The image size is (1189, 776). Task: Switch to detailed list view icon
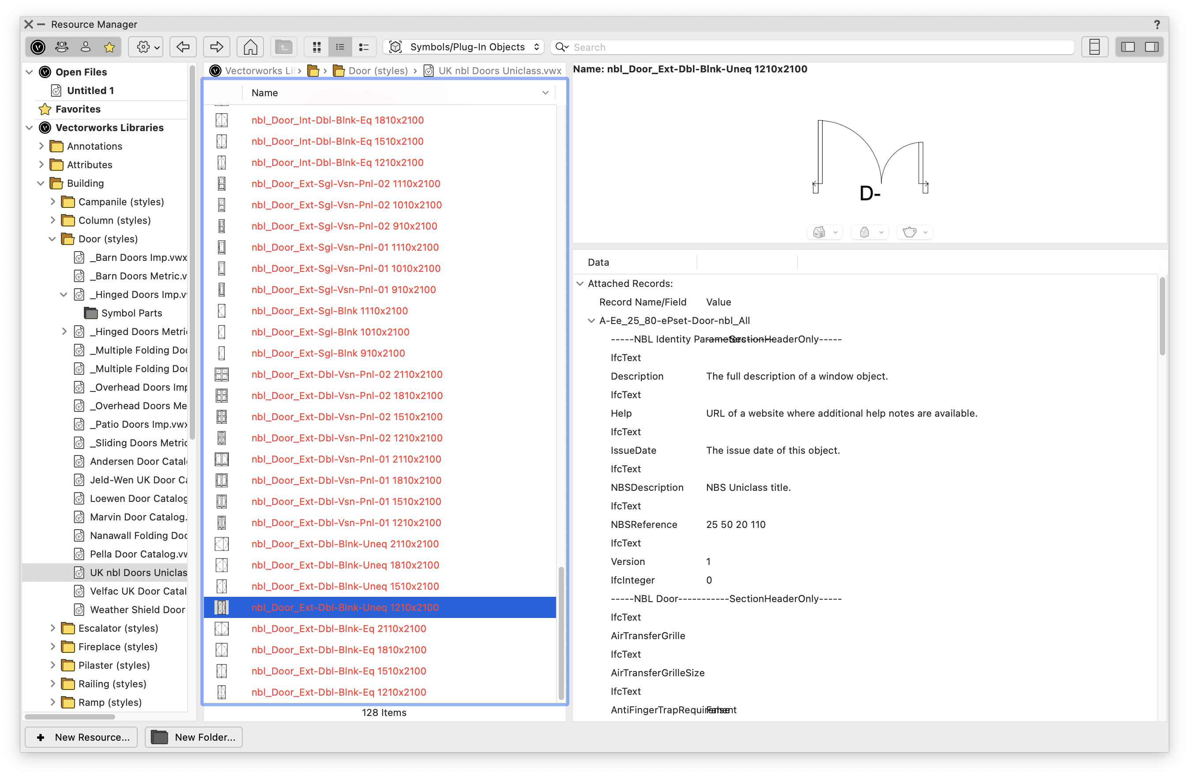(364, 46)
